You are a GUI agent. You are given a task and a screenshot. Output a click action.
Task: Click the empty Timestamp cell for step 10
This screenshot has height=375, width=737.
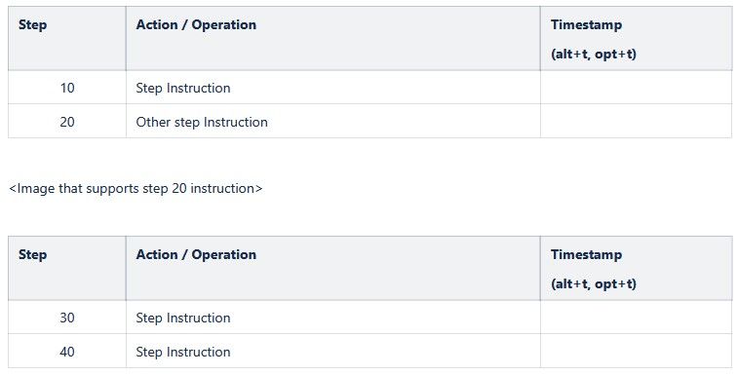(x=636, y=88)
